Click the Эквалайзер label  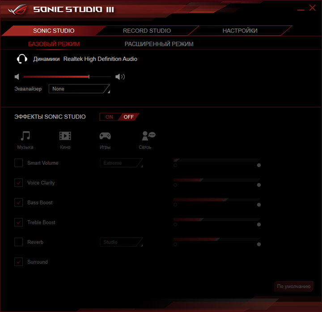28,89
